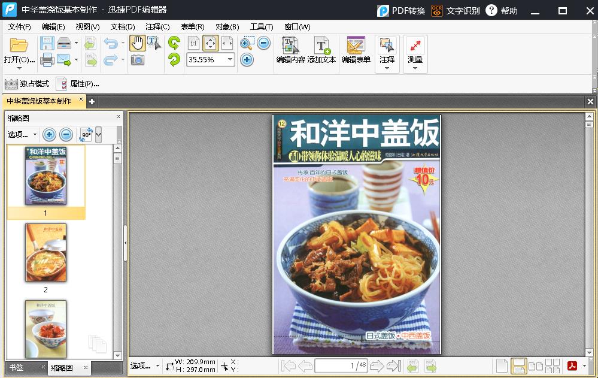Open the 文件(F) menu

[19, 27]
